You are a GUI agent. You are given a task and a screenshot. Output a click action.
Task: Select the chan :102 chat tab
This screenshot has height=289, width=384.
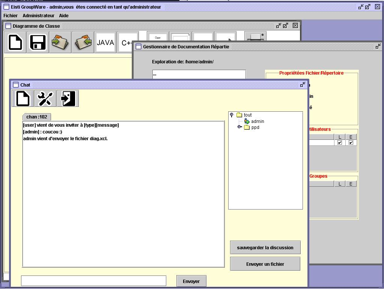37,117
